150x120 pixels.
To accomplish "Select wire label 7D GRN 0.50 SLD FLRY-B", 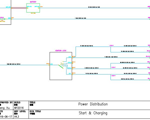I will click(127, 51).
